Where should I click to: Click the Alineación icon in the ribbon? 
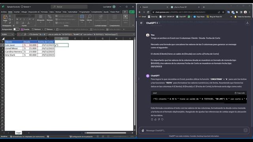click(41, 17)
